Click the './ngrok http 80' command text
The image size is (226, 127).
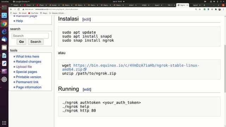tap(79, 110)
